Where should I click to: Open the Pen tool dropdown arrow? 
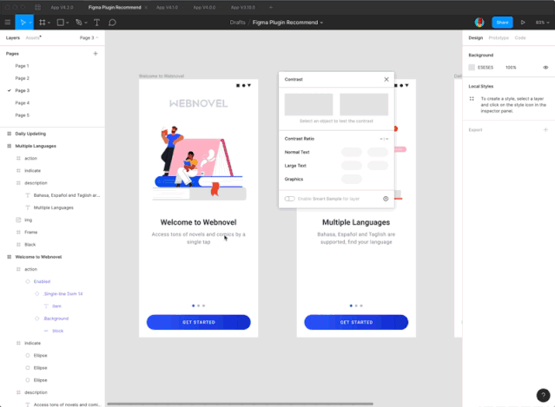click(x=86, y=23)
